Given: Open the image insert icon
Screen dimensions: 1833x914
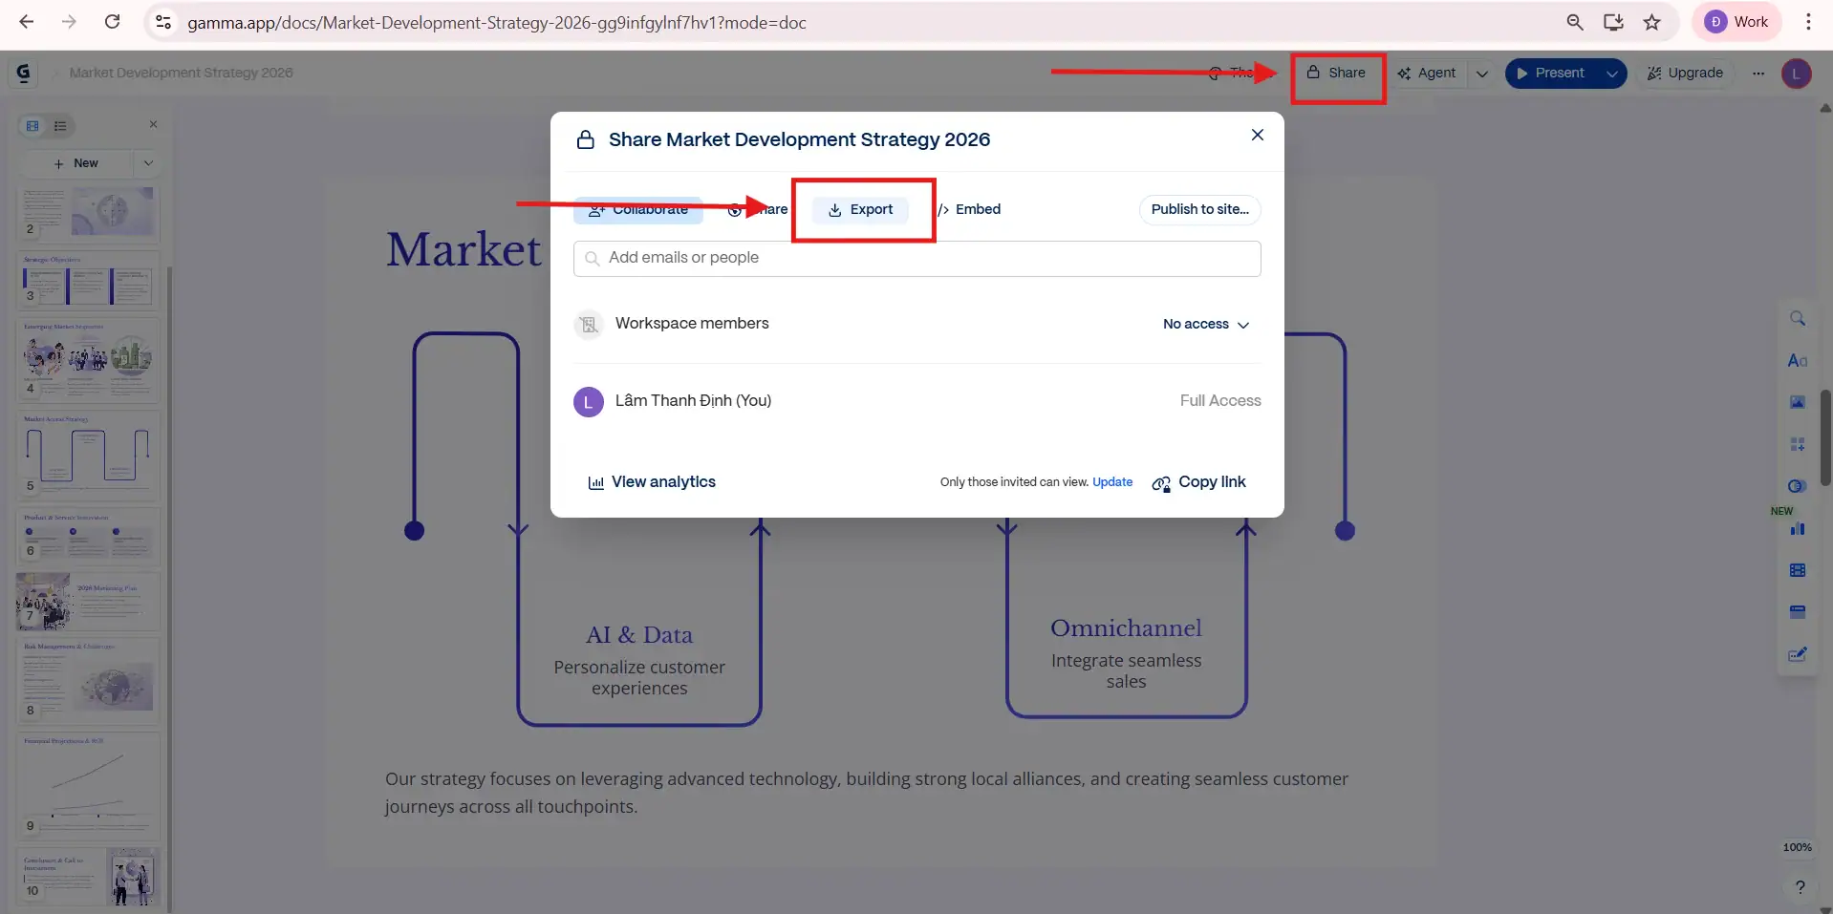Looking at the screenshot, I should click(1799, 401).
